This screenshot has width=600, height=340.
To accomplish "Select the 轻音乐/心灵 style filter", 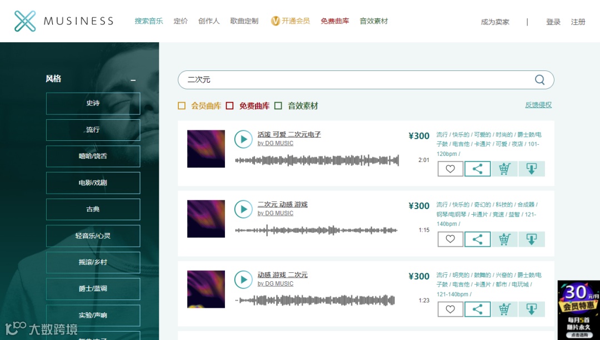I will tap(93, 236).
